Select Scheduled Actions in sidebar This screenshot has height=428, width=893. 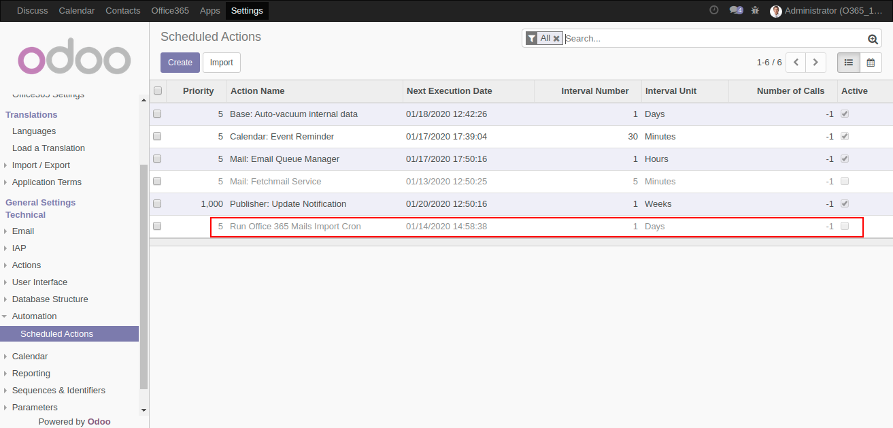click(x=69, y=333)
